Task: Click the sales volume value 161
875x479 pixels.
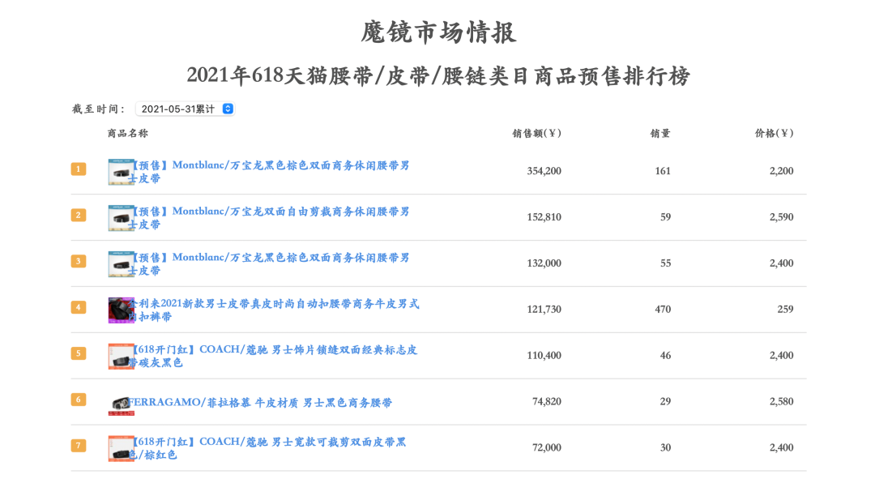Action: coord(663,171)
